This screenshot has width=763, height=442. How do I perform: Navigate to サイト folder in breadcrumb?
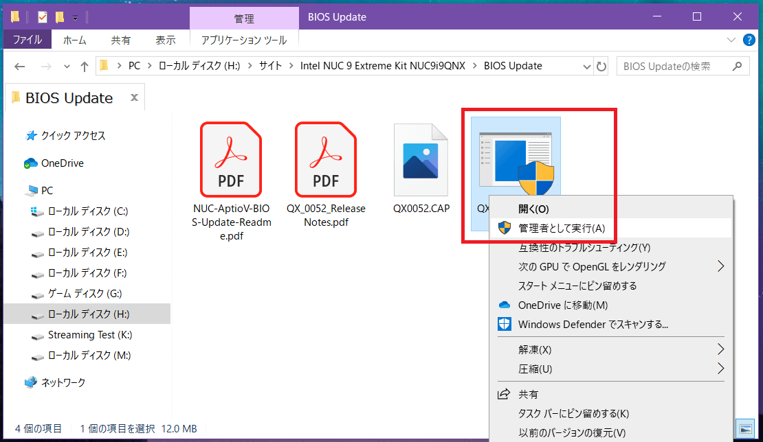pos(271,66)
